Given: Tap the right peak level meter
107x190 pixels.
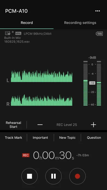Looking at the screenshot, I should pos(99,83).
